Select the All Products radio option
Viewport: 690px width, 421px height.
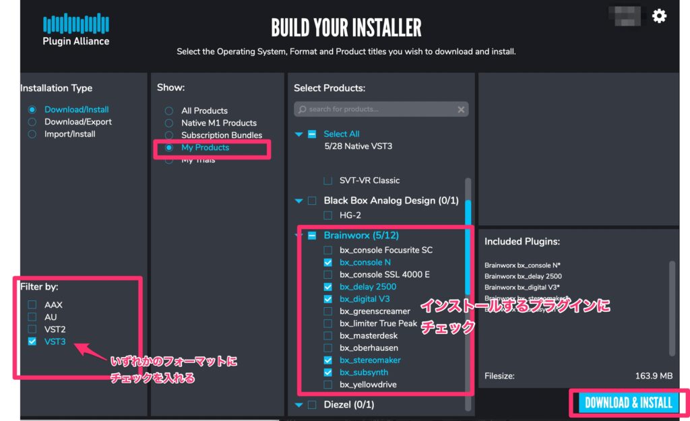pyautogui.click(x=168, y=110)
